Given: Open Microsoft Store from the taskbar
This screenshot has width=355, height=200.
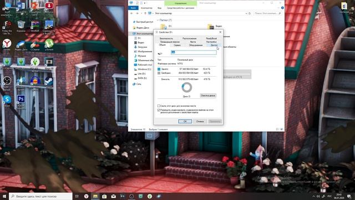Looking at the screenshot, I should click(x=104, y=196).
